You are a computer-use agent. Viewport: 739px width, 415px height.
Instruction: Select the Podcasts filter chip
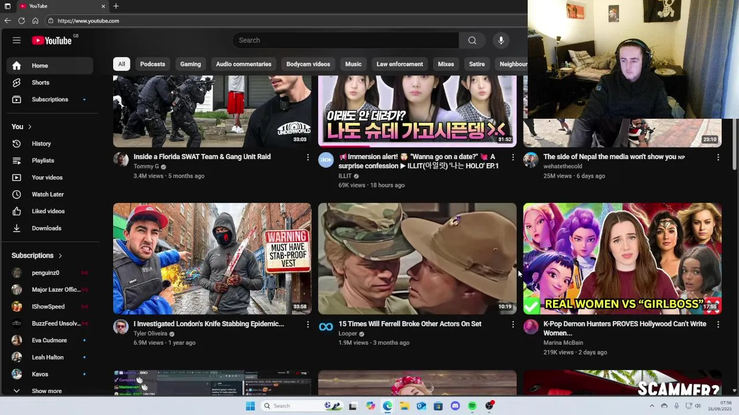click(x=152, y=64)
